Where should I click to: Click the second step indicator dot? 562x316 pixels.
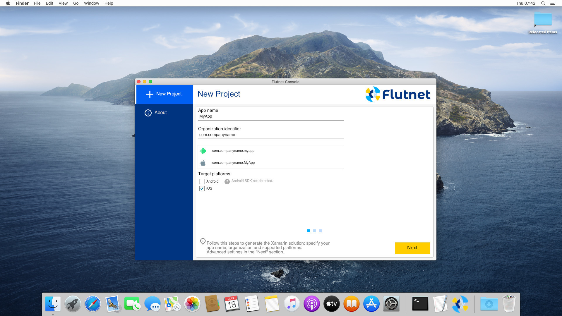coord(314,231)
